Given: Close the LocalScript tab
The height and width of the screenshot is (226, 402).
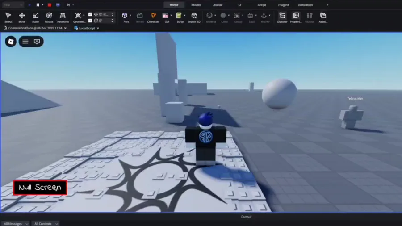Looking at the screenshot, I should point(98,29).
